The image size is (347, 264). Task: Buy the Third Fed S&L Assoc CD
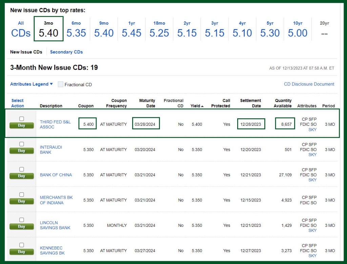22,125
